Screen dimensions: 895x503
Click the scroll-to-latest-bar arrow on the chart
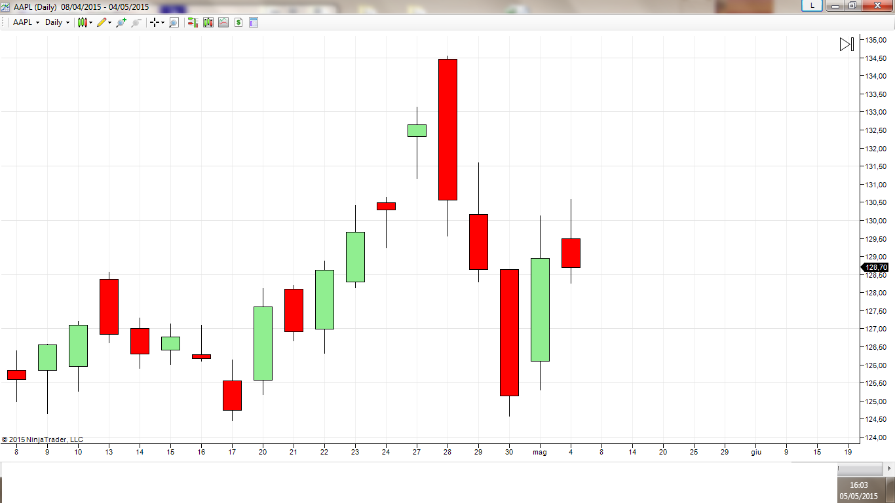coord(847,44)
